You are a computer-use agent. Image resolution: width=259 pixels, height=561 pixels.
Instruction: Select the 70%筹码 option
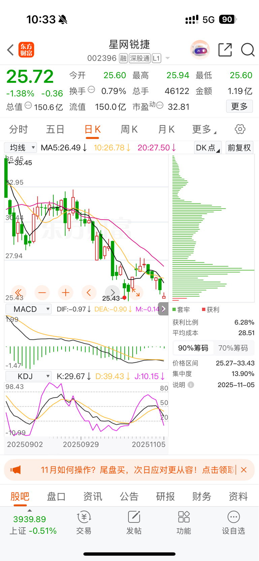[x=233, y=348]
